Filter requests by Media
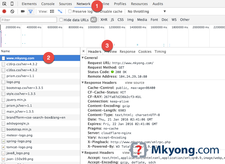Screen dimensions: 225x164 pos(142,19)
